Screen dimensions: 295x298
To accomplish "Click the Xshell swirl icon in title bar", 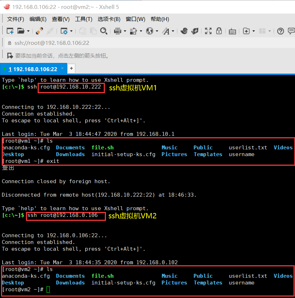I will coord(7,7).
